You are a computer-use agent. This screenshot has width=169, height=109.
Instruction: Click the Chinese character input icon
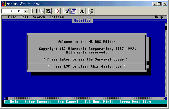[x=92, y=11]
